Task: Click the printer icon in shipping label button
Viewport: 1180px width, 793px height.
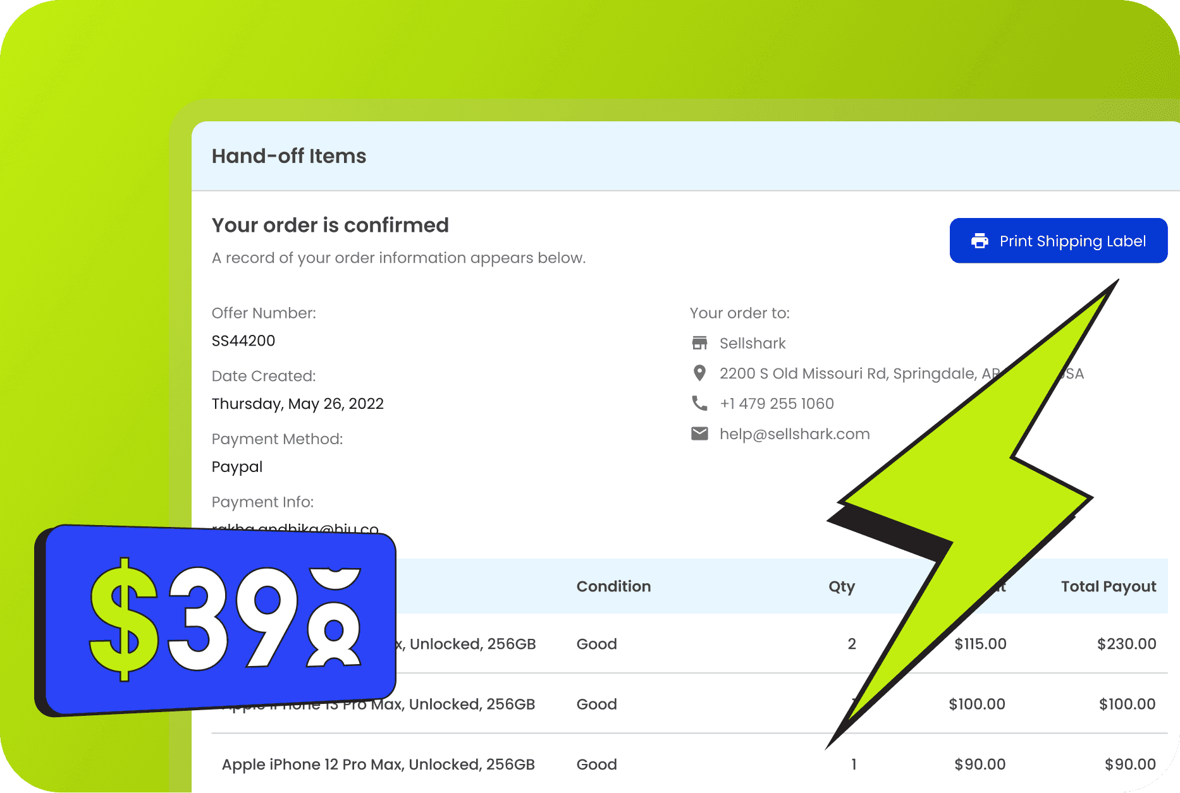Action: click(980, 241)
